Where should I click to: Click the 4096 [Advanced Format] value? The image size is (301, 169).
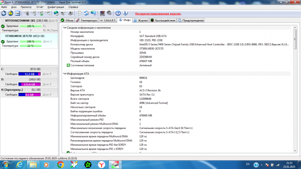[x=154, y=103]
